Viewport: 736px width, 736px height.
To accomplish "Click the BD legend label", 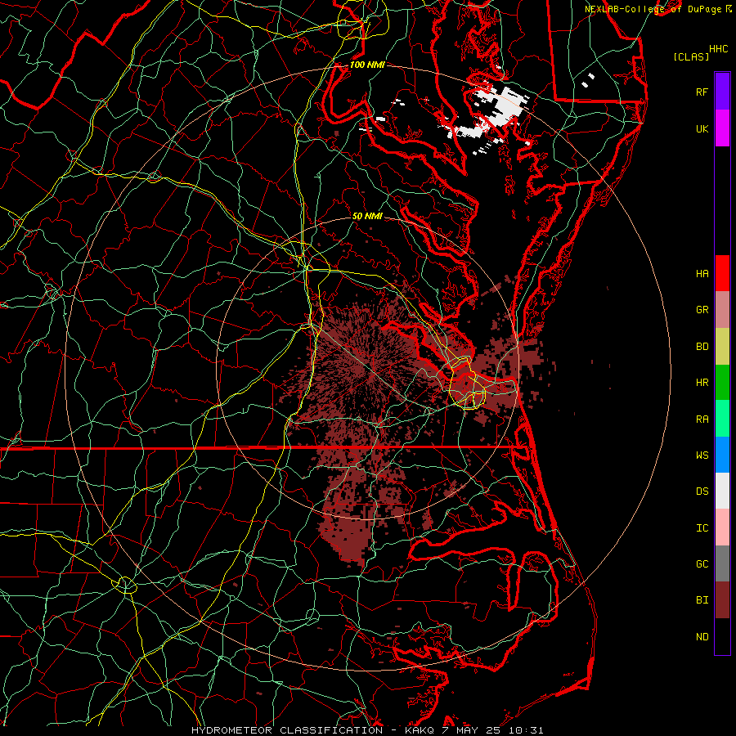I will tap(702, 347).
